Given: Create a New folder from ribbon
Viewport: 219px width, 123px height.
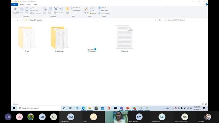Looking at the screenshot, I should [67, 11].
